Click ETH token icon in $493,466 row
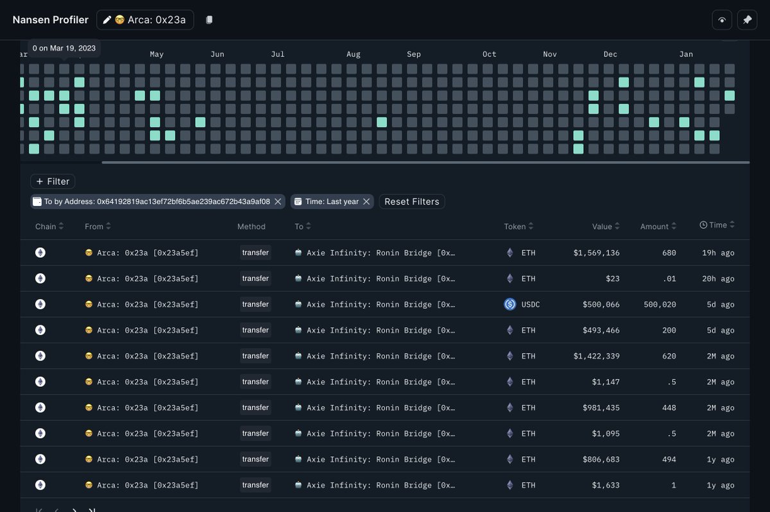The image size is (770, 512). (x=510, y=330)
